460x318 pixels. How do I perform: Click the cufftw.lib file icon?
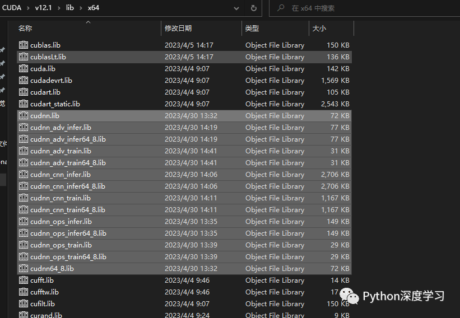(24, 292)
